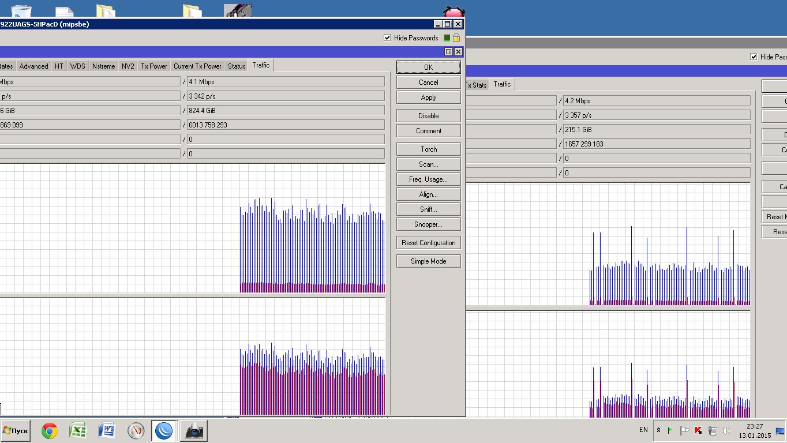Open WinBox from the taskbar

(164, 430)
